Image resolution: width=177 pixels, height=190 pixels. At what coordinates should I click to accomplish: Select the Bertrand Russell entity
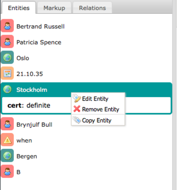pos(40,26)
